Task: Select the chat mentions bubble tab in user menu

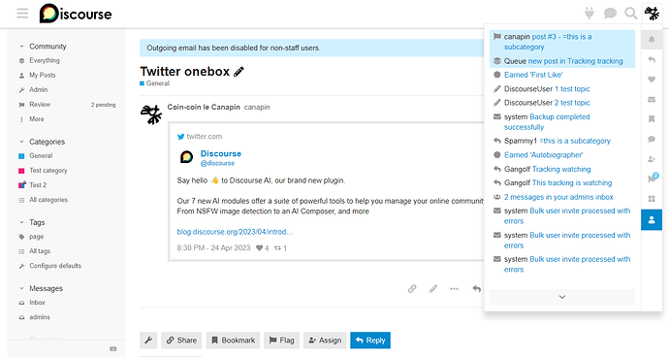Action: 652,140
